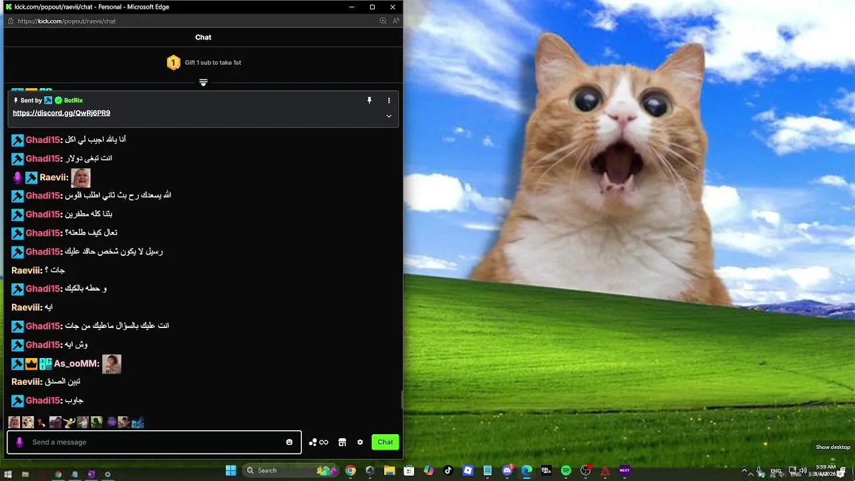Image resolution: width=855 pixels, height=481 pixels.
Task: Click the green Chat send button
Action: point(385,442)
